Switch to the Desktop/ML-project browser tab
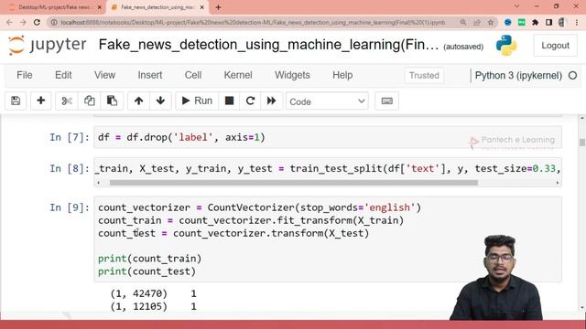Screen dimensions: 586x329 [54, 7]
